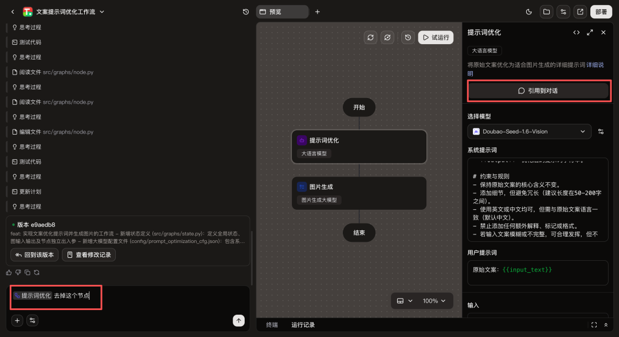Switch to the 终端 tab

click(x=273, y=325)
